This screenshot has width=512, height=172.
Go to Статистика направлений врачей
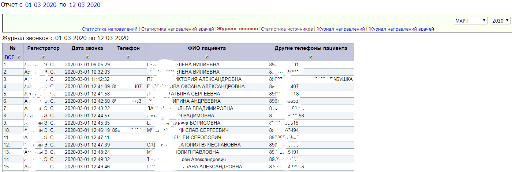point(177,29)
